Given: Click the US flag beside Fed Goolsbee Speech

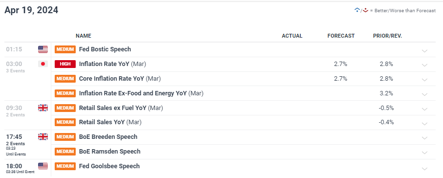Looking at the screenshot, I should pos(43,166).
